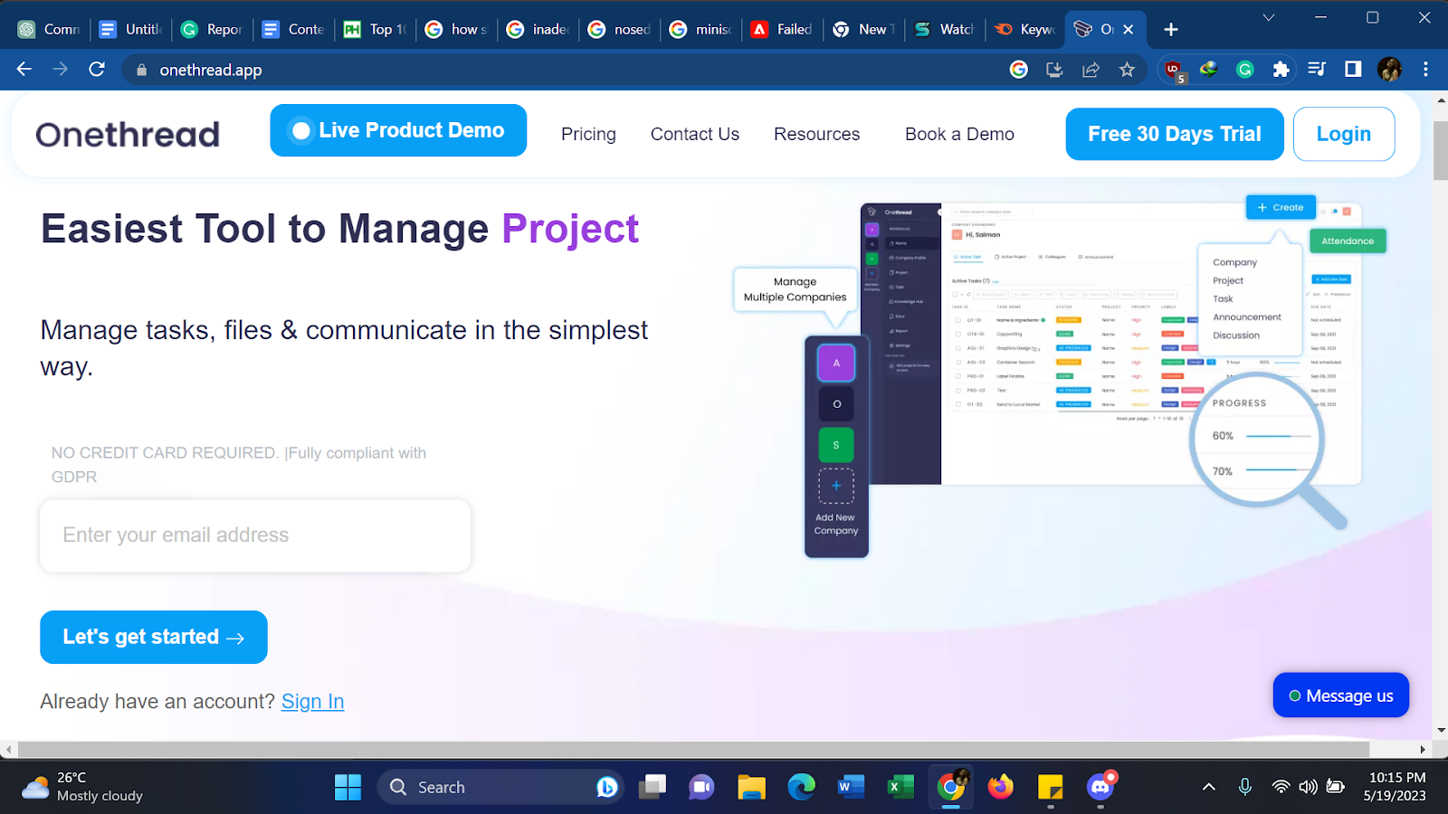Switch to the "minisc" Google tab
The width and height of the screenshot is (1448, 814).
pyautogui.click(x=701, y=30)
